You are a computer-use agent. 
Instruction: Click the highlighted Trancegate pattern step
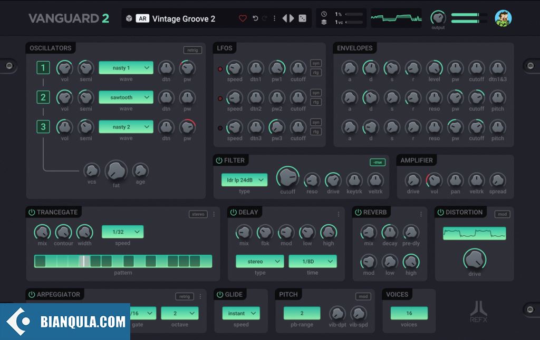click(x=84, y=261)
